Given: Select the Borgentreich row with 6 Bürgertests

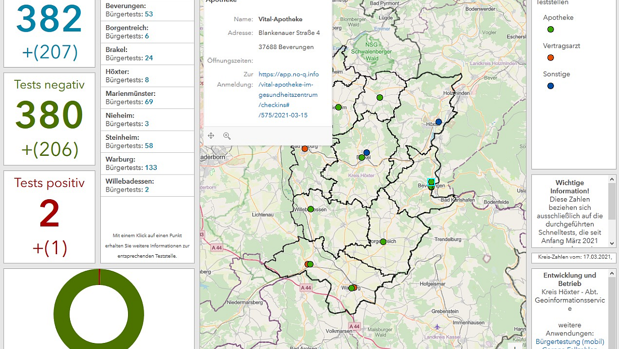Looking at the screenshot, I should tap(147, 32).
